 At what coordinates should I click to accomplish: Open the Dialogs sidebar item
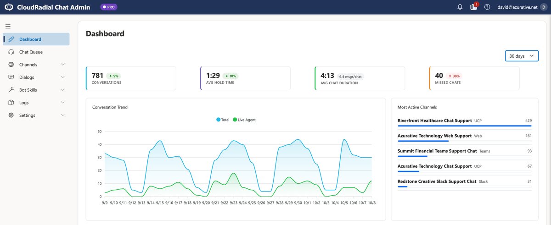pos(36,77)
